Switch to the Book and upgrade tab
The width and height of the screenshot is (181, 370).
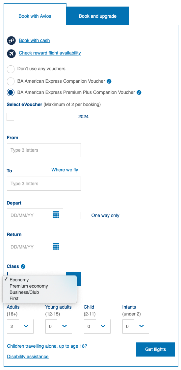pos(98,16)
